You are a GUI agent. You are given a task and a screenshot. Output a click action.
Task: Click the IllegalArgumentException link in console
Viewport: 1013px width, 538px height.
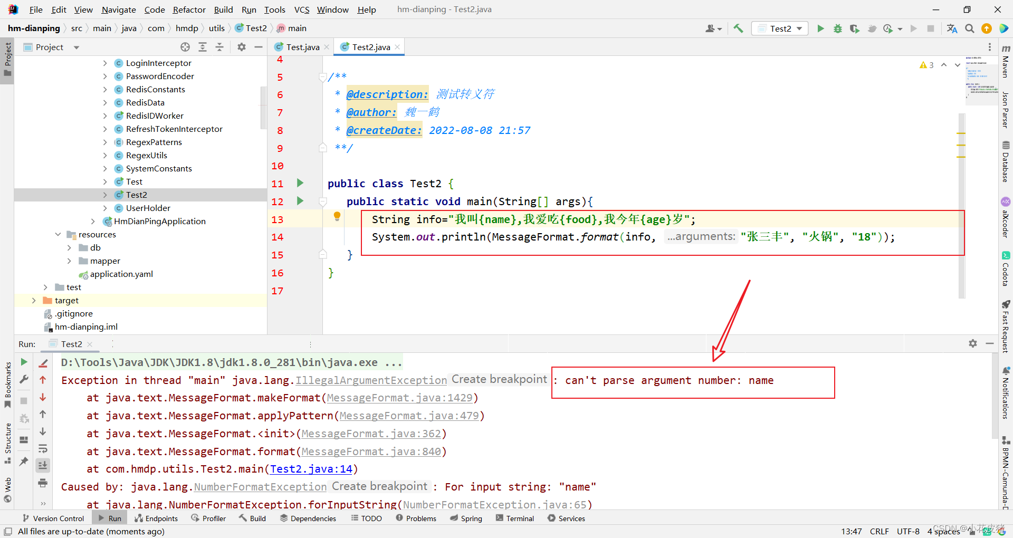(371, 380)
